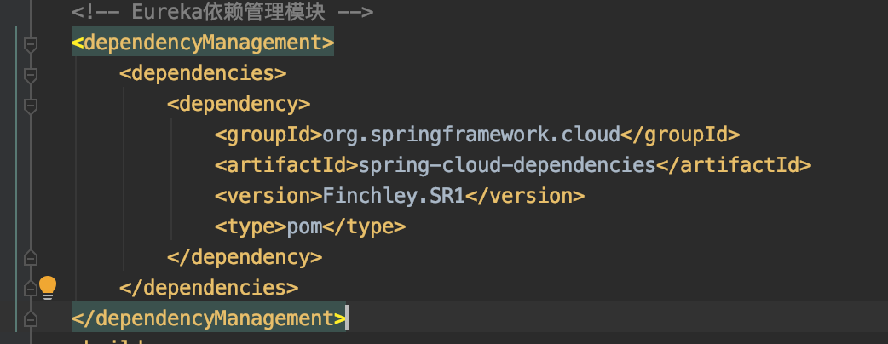Click the closing </type> tag
This screenshot has width=888, height=344.
click(364, 226)
